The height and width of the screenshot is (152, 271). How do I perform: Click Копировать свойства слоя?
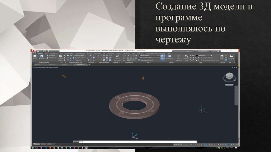[x=210, y=60]
